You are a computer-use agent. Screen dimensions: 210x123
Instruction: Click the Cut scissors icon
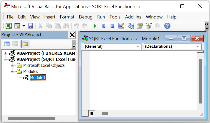click(x=40, y=26)
